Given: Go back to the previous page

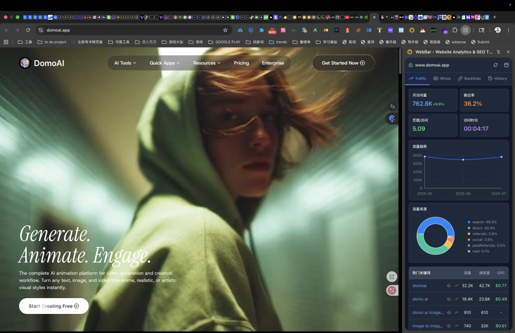Looking at the screenshot, I should pyautogui.click(x=7, y=30).
